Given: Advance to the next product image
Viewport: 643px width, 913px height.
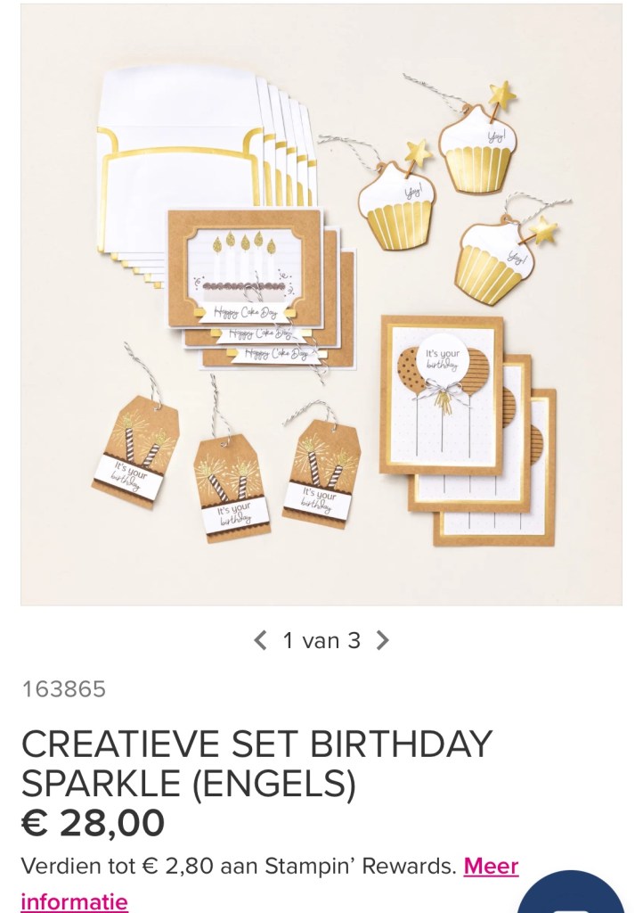Looking at the screenshot, I should [382, 640].
